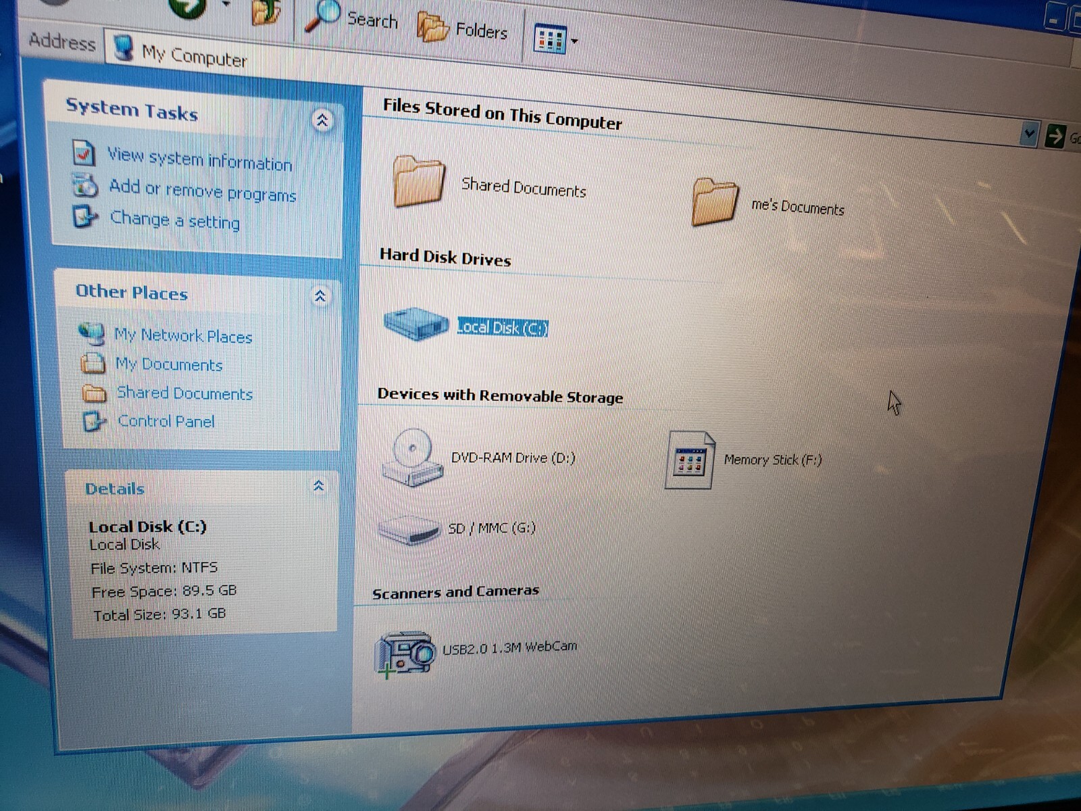1081x811 pixels.
Task: Click the highlighted Local Disk (C:) label
Action: 502,328
